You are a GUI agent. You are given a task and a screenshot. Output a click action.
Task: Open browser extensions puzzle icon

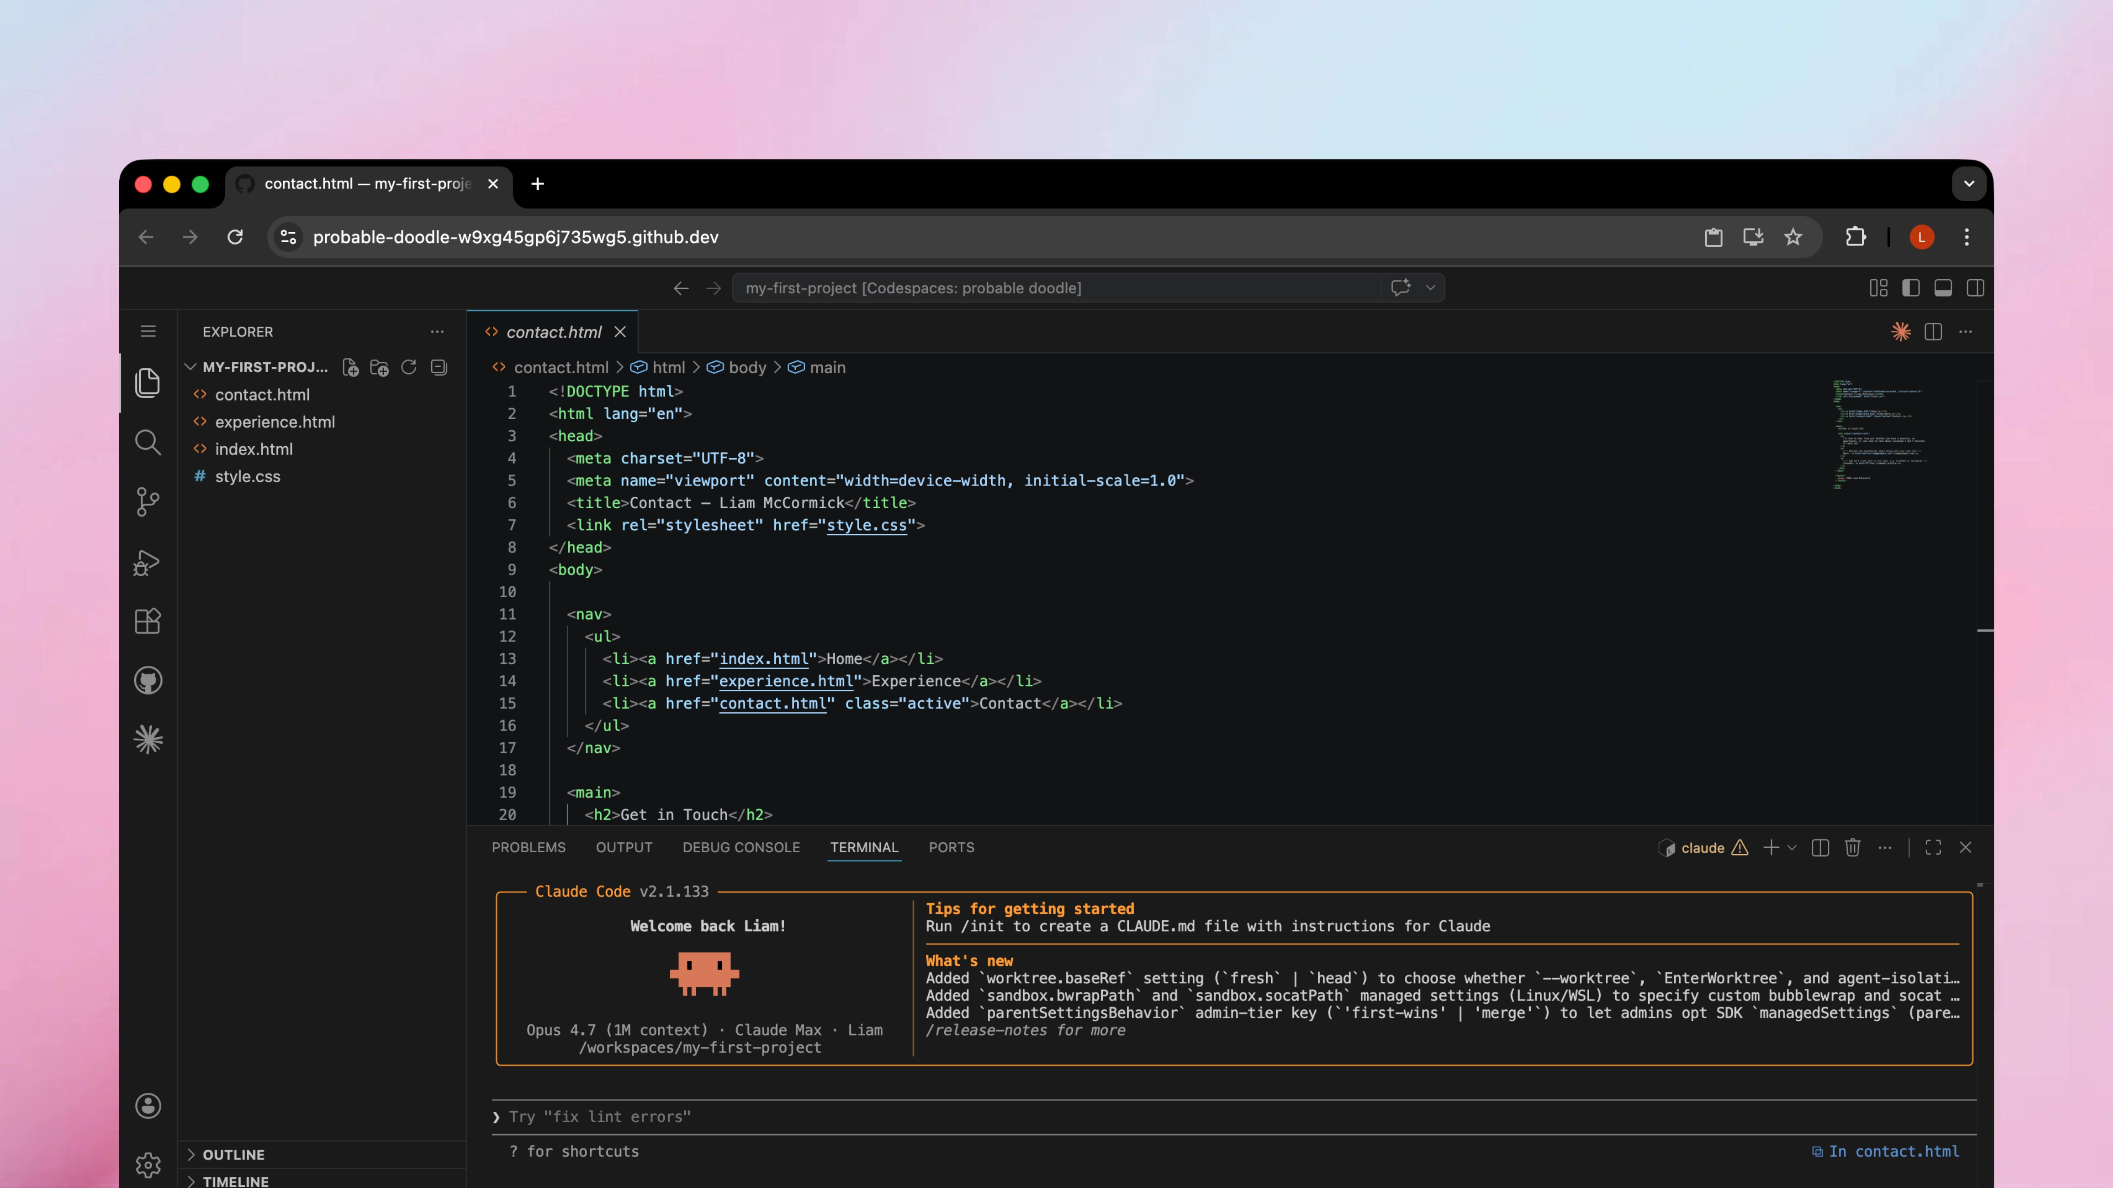click(1855, 237)
